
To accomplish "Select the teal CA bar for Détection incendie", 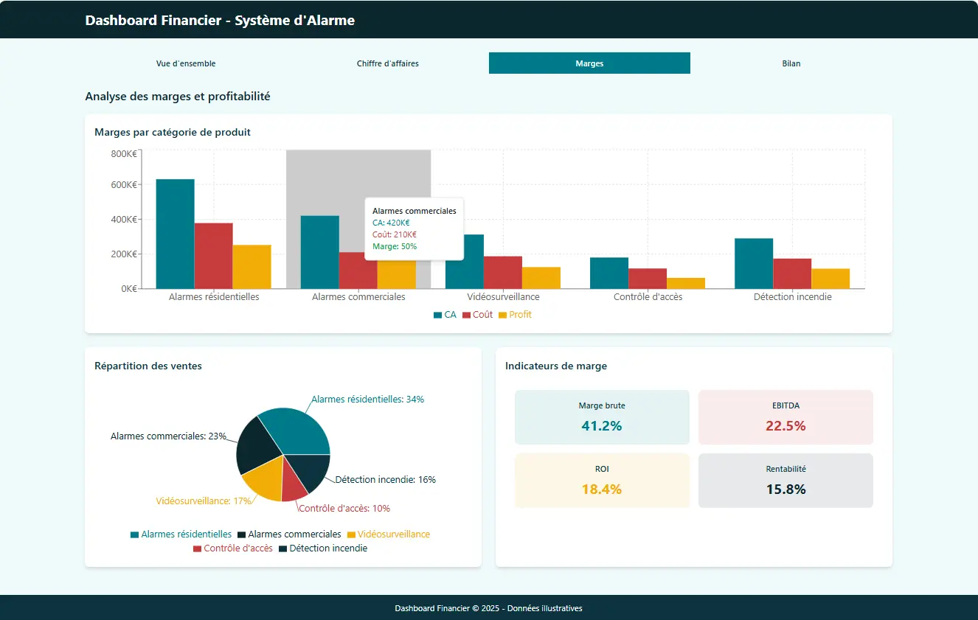I will 754,263.
